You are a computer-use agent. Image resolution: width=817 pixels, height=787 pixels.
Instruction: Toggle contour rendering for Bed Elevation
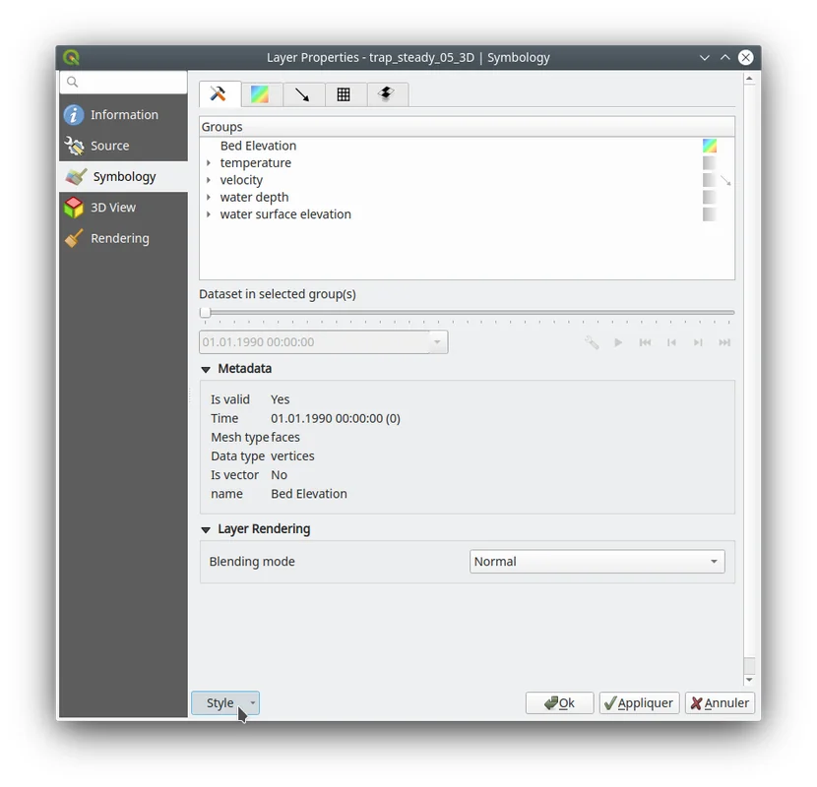coord(710,146)
